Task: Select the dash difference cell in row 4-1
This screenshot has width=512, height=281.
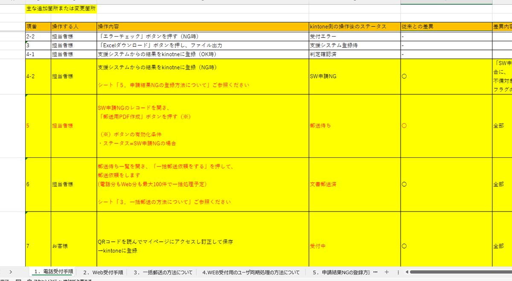Action: [x=446, y=54]
